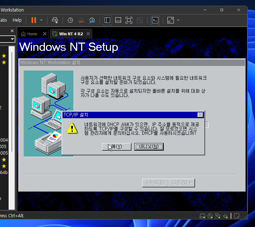The image size is (255, 227).
Task: Click the Windows NT Workstation 설치 title
Action: pyautogui.click(x=50, y=62)
